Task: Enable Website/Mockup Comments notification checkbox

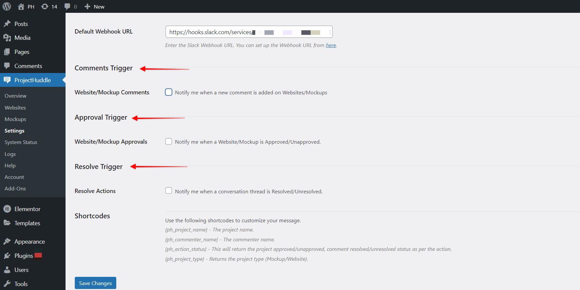Action: point(169,92)
